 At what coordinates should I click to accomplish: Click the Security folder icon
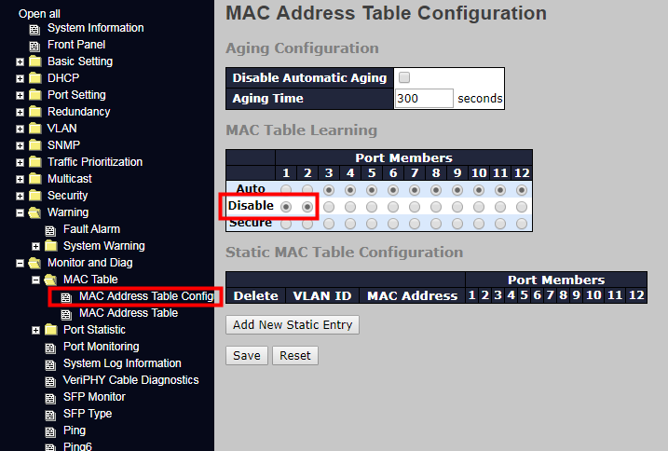click(x=35, y=196)
